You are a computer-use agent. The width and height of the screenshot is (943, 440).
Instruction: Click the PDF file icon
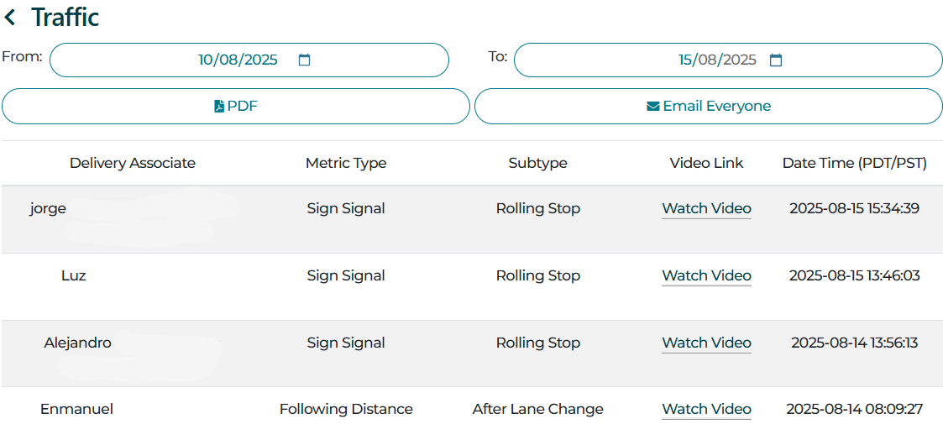click(219, 107)
